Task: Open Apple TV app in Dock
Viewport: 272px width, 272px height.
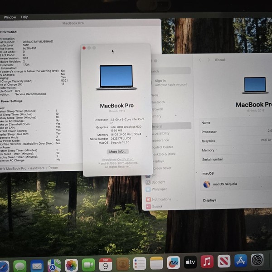Action: pyautogui.click(x=190, y=262)
